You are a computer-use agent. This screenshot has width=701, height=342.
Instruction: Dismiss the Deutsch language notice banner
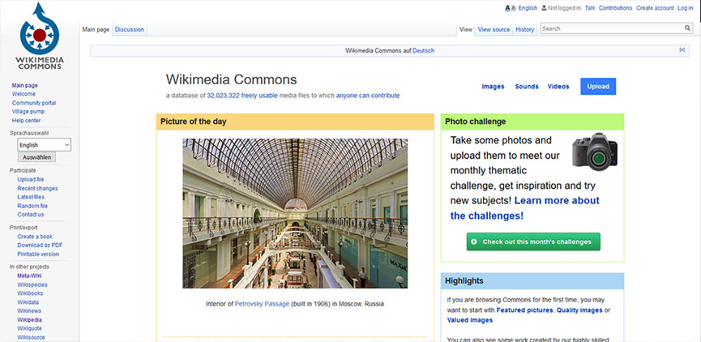click(x=682, y=50)
